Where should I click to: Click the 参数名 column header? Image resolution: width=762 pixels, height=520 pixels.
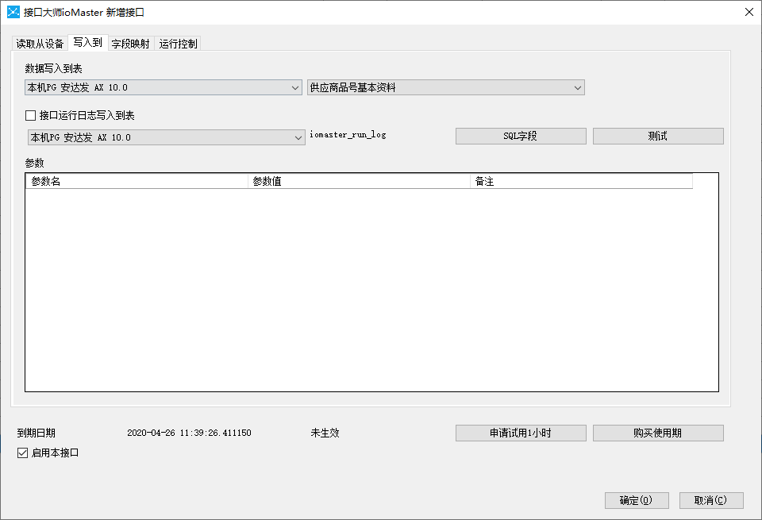[137, 181]
